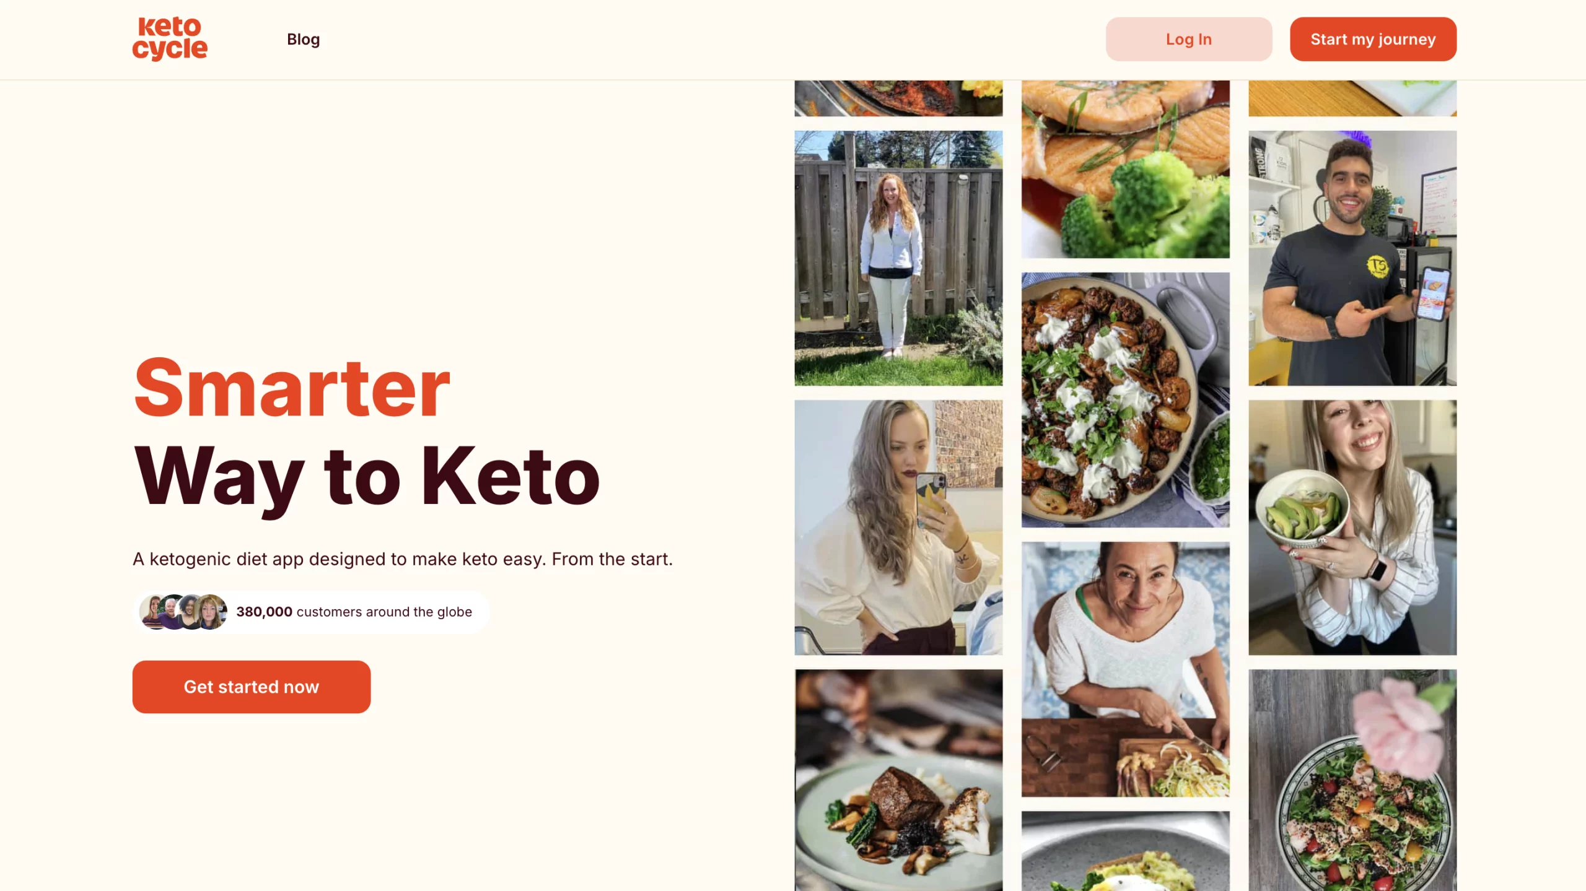Image resolution: width=1586 pixels, height=891 pixels.
Task: Open meatball skillet with parsley photo
Action: pos(1125,400)
